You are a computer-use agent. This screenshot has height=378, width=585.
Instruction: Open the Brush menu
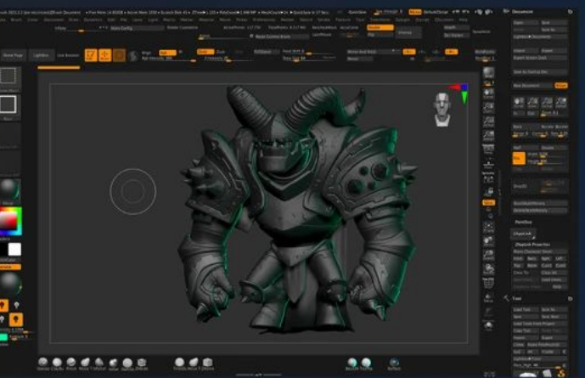tap(15, 20)
